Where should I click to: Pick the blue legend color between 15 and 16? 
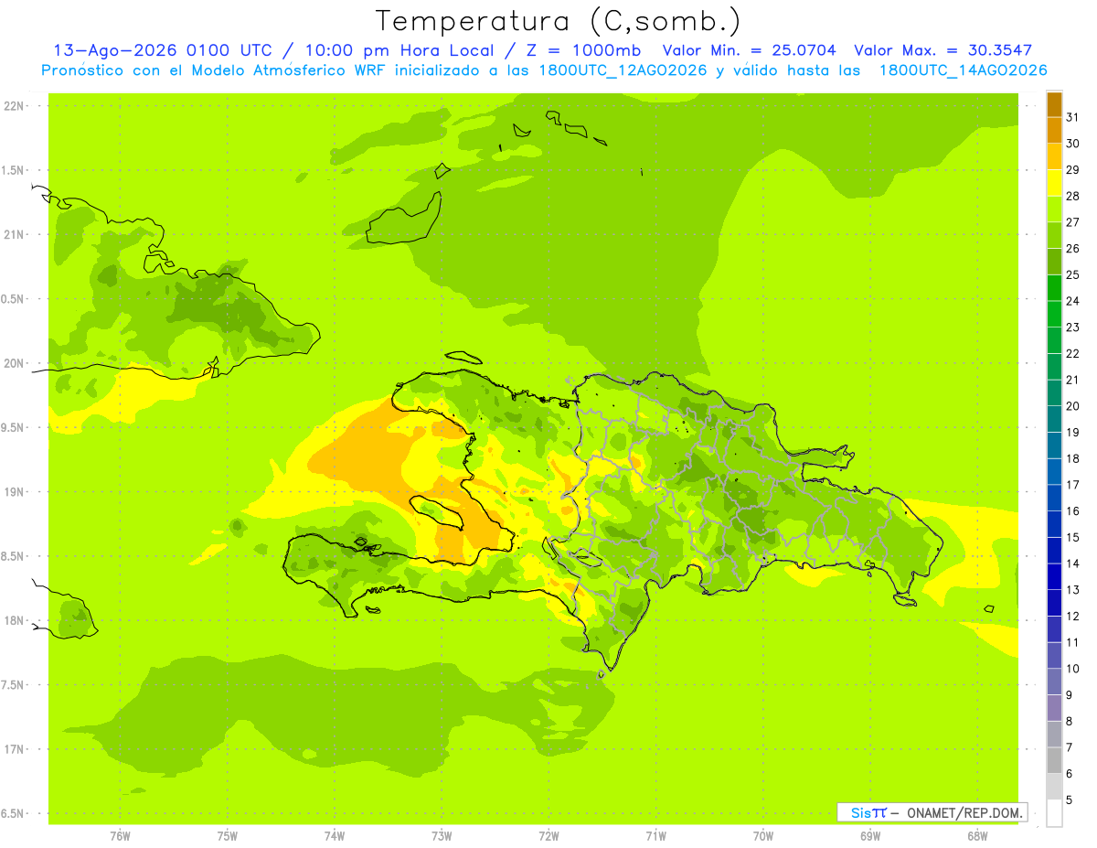1054,524
